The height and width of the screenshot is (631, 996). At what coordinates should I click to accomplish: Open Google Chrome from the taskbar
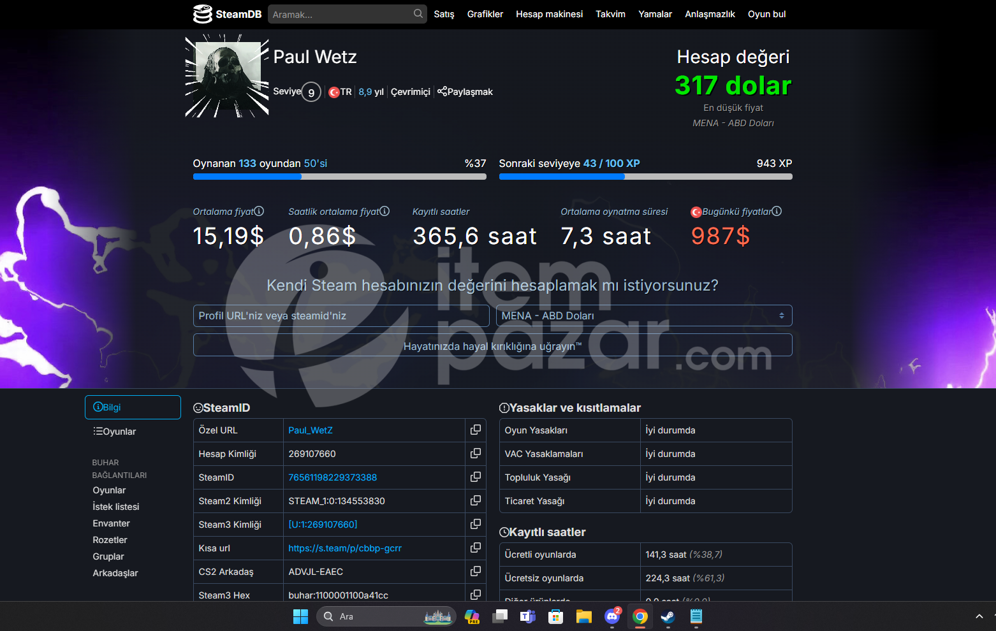click(x=640, y=616)
